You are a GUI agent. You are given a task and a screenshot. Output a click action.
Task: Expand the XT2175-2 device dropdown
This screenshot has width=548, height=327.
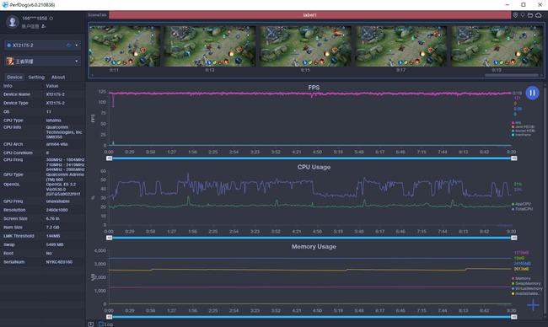pos(77,45)
